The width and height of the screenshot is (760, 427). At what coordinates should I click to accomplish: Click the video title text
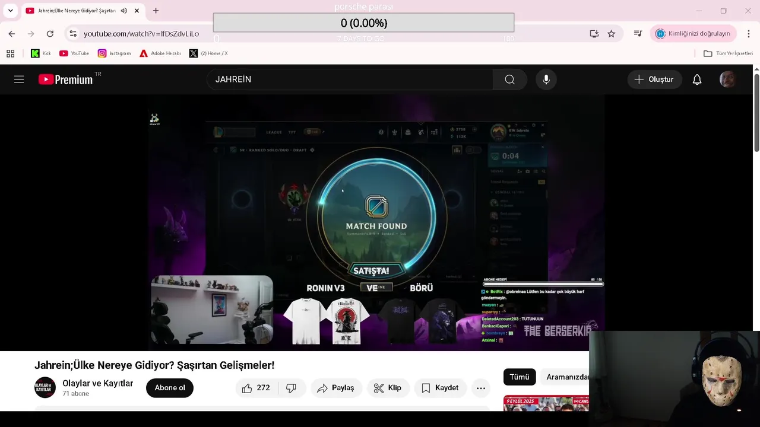pos(154,365)
